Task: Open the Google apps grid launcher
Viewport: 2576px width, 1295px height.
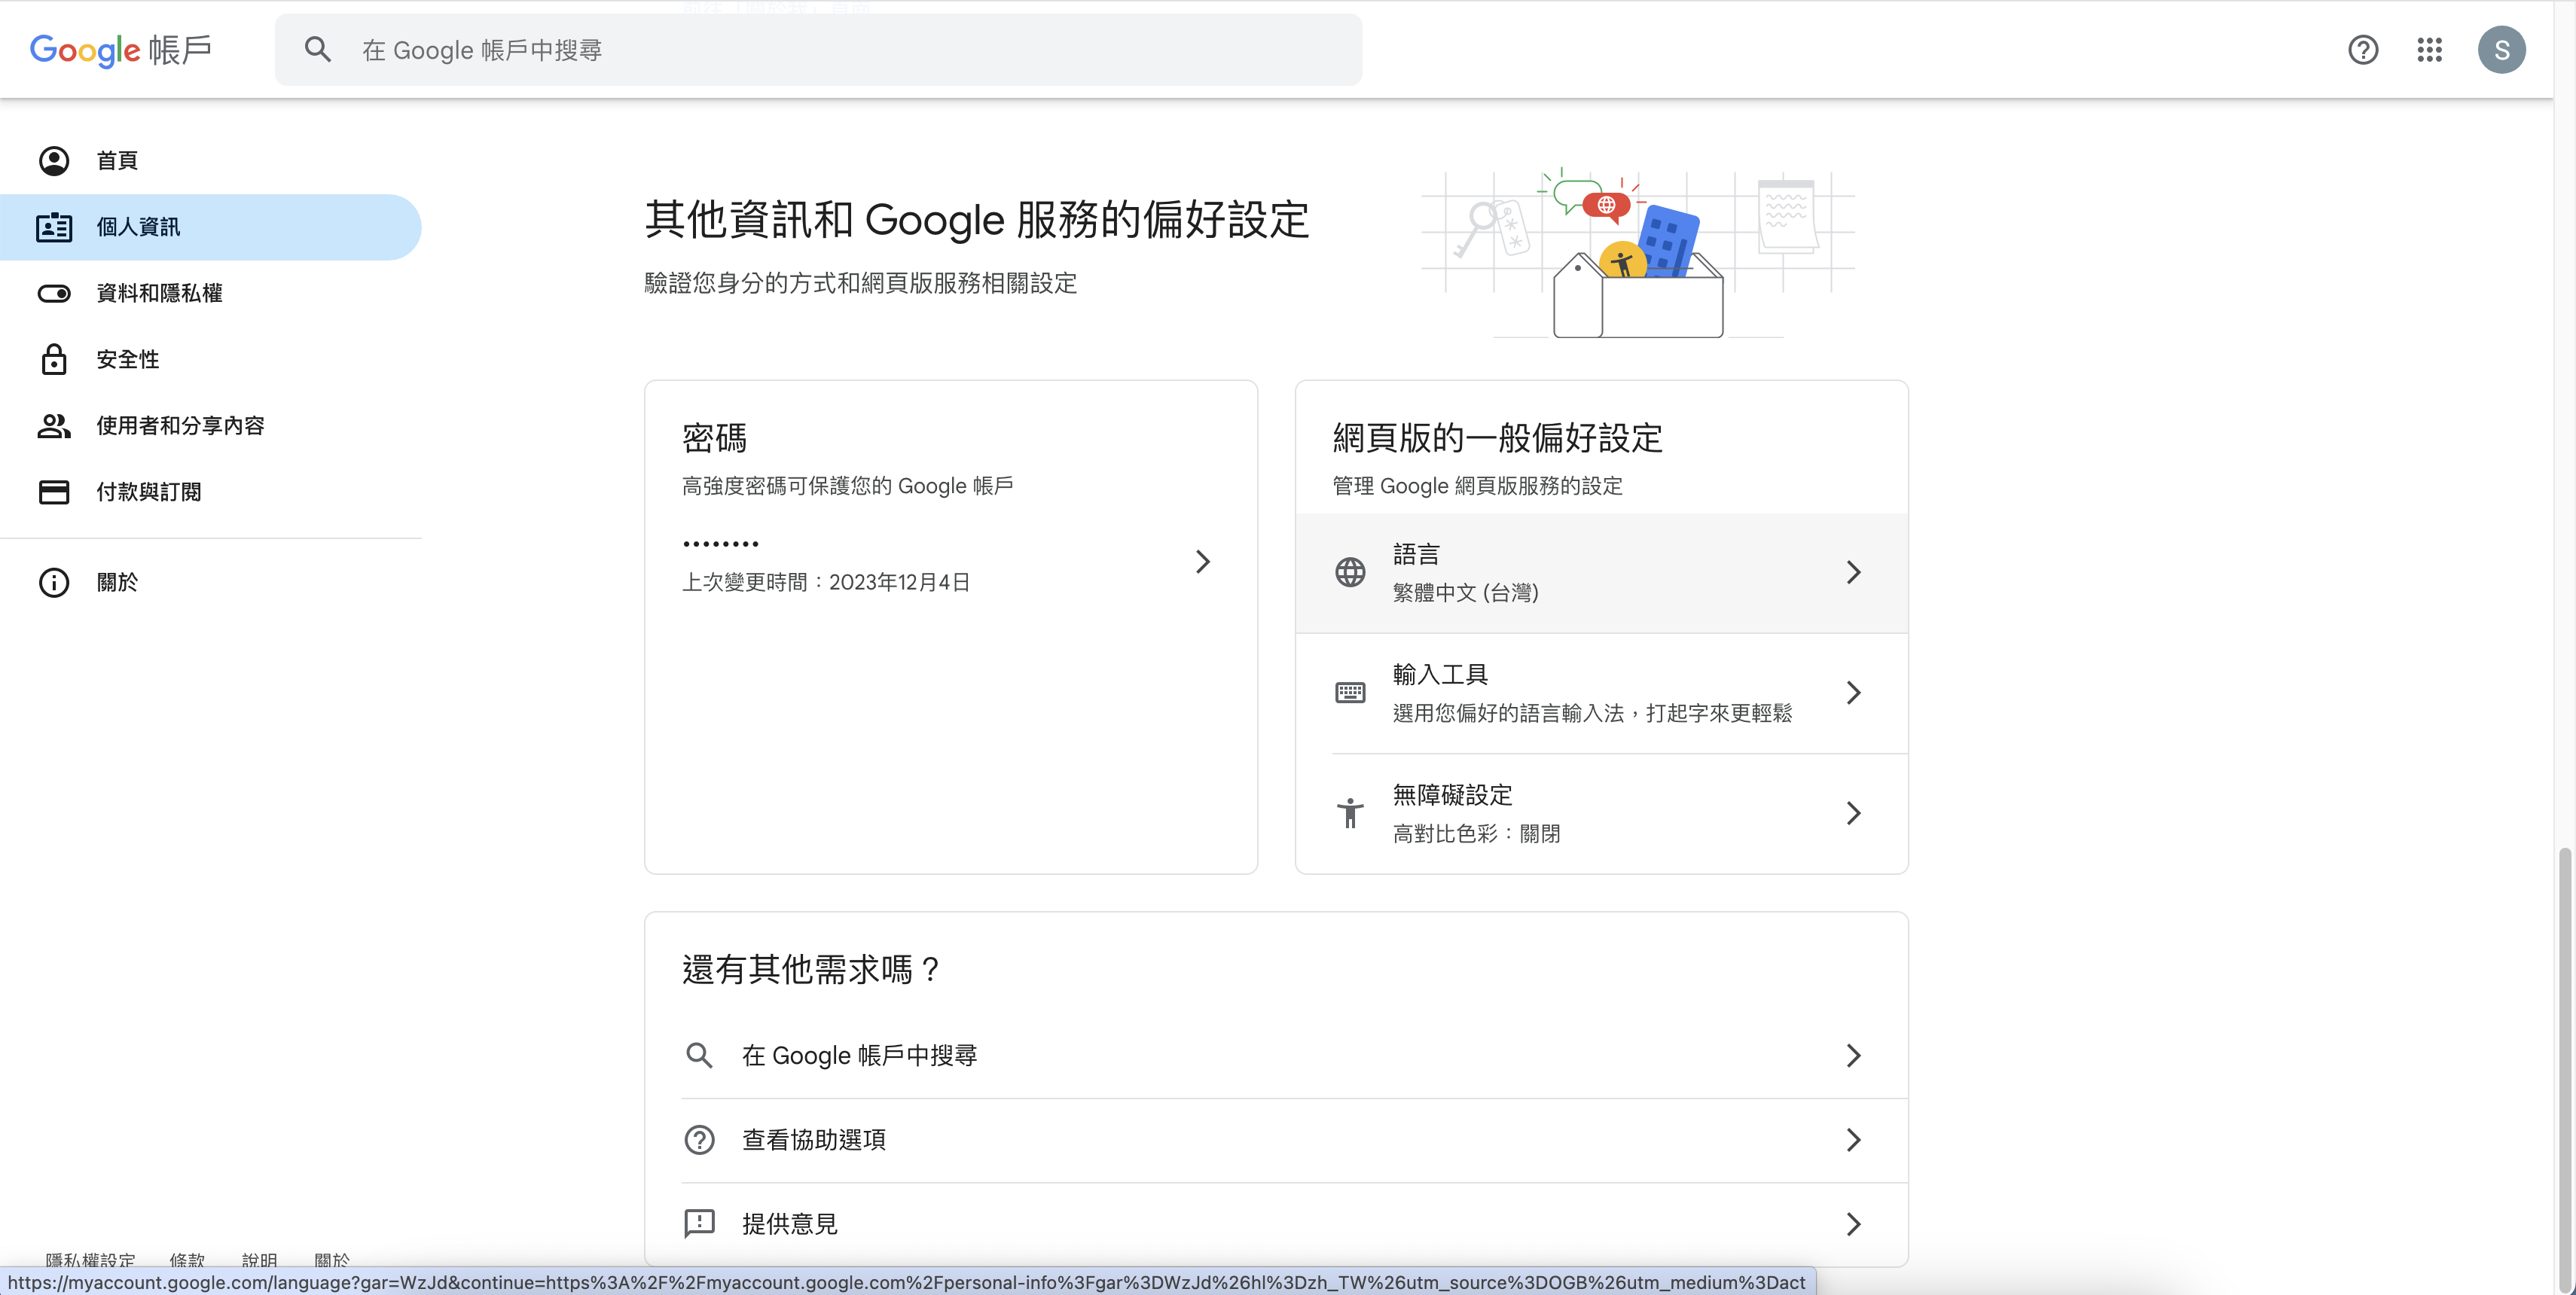Action: pyautogui.click(x=2429, y=50)
